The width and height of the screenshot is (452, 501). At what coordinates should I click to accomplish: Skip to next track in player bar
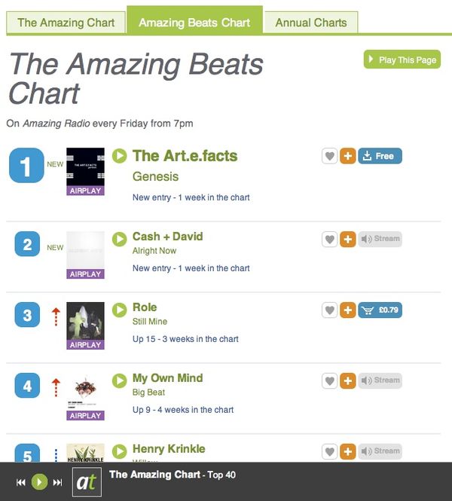click(x=57, y=482)
